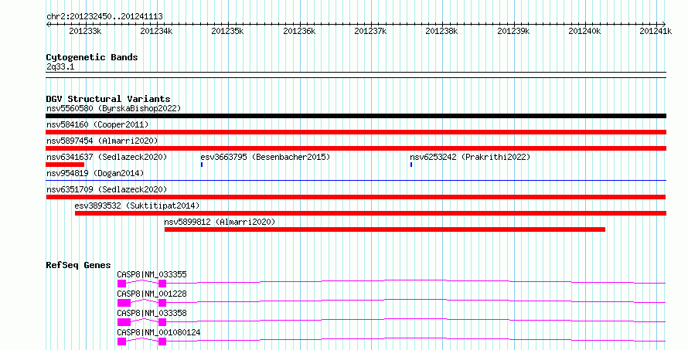
Task: Click the chr2:201232450..201241113 region label
Action: [104, 16]
